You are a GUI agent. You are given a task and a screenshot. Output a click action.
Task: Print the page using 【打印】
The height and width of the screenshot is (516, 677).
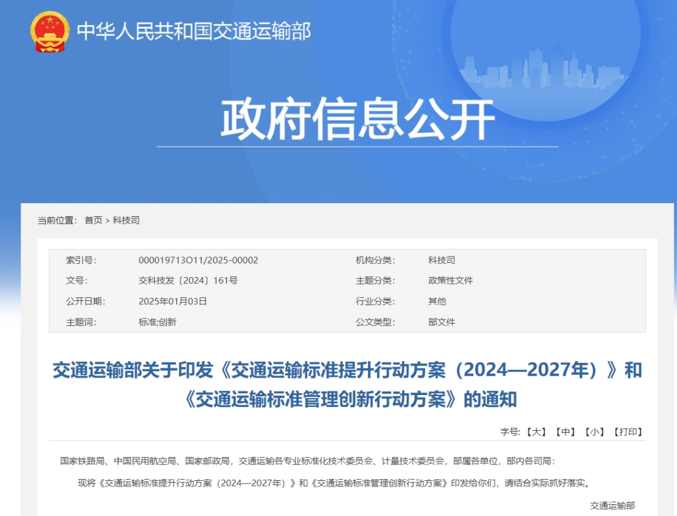pos(628,431)
